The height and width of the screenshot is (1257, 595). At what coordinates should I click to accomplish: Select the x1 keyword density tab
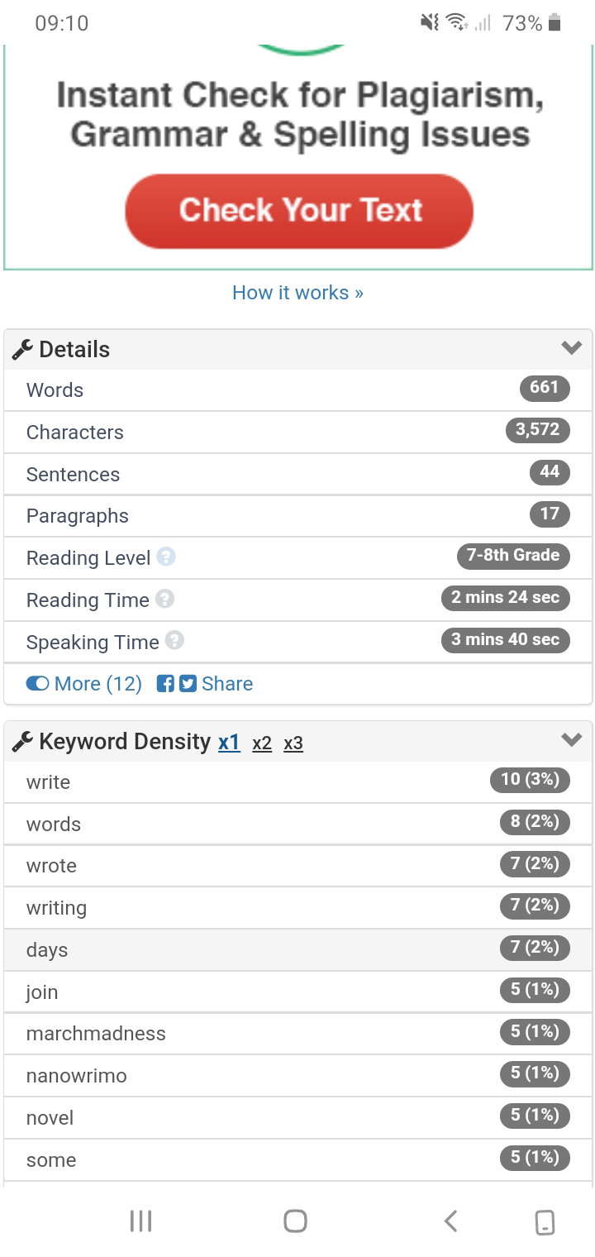coord(229,743)
